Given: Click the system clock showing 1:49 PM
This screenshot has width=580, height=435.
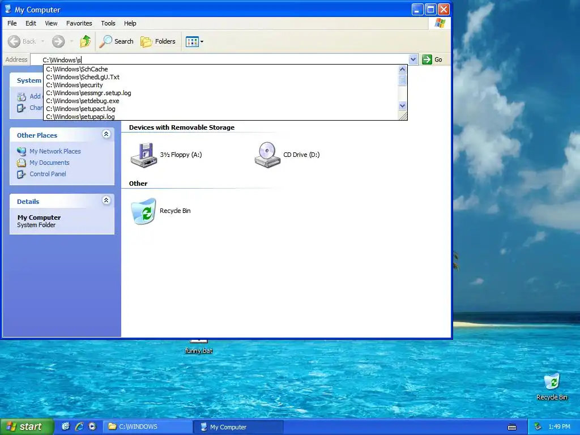Looking at the screenshot, I should coord(559,427).
